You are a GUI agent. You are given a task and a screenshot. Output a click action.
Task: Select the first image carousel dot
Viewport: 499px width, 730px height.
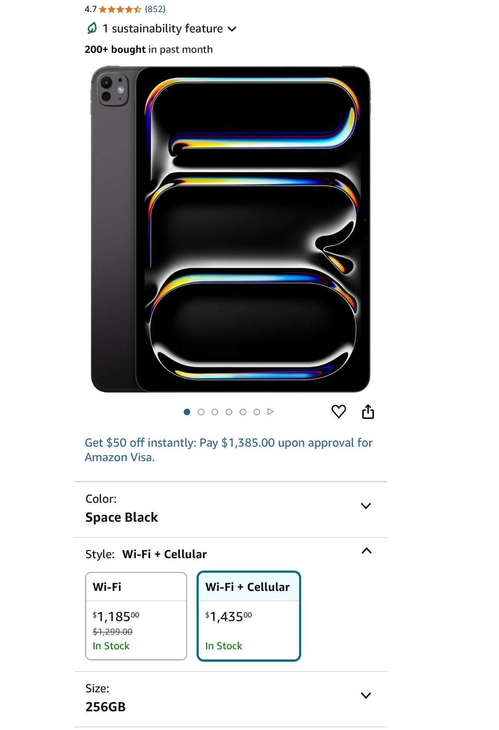coord(187,412)
